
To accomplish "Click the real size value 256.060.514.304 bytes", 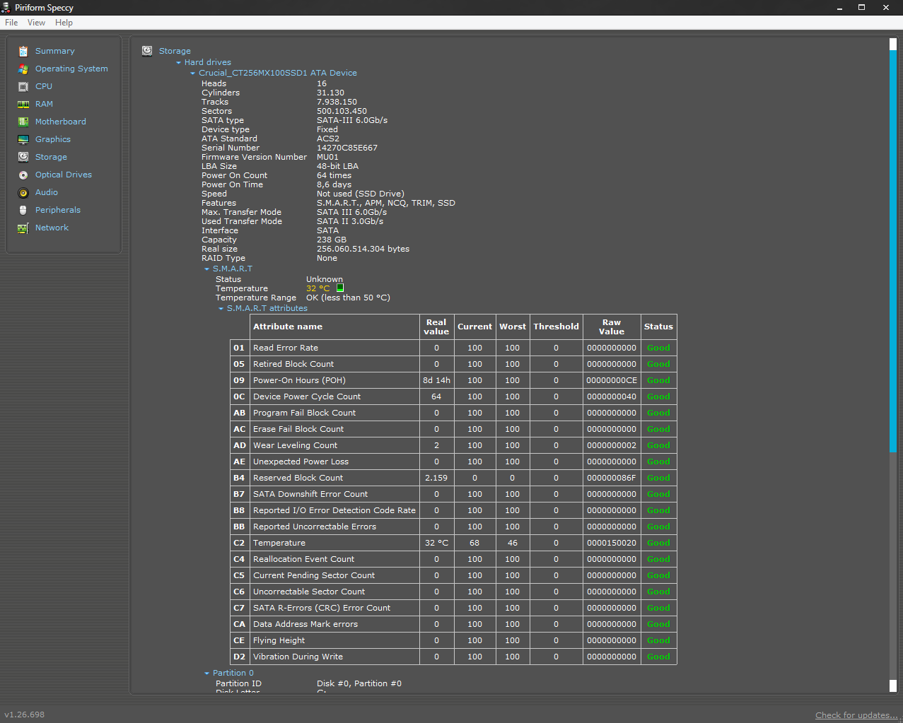I will click(x=363, y=249).
